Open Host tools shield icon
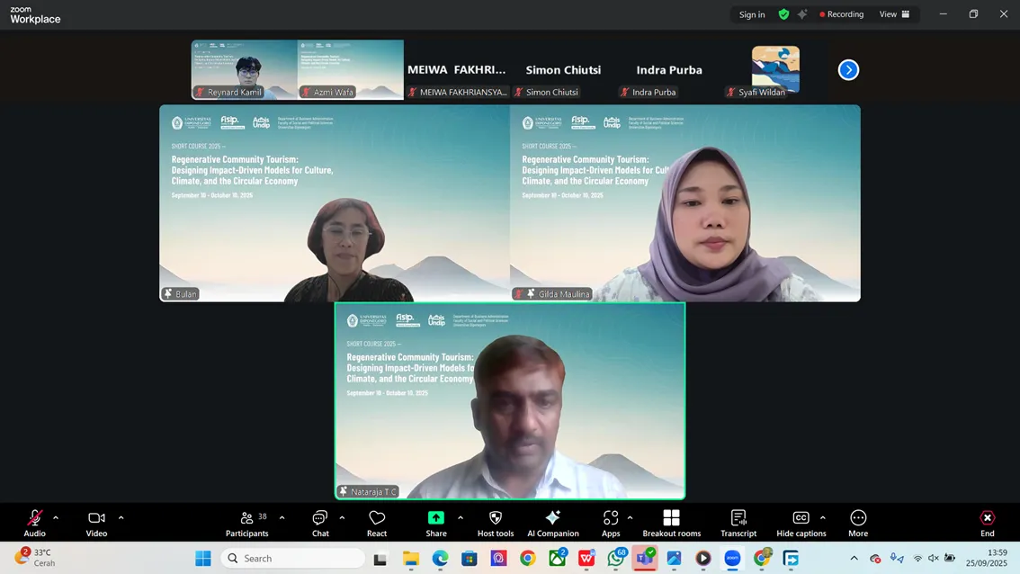The width and height of the screenshot is (1020, 574). [496, 522]
